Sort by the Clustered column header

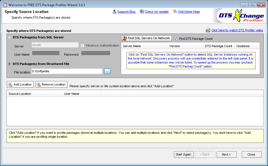coord(243,46)
